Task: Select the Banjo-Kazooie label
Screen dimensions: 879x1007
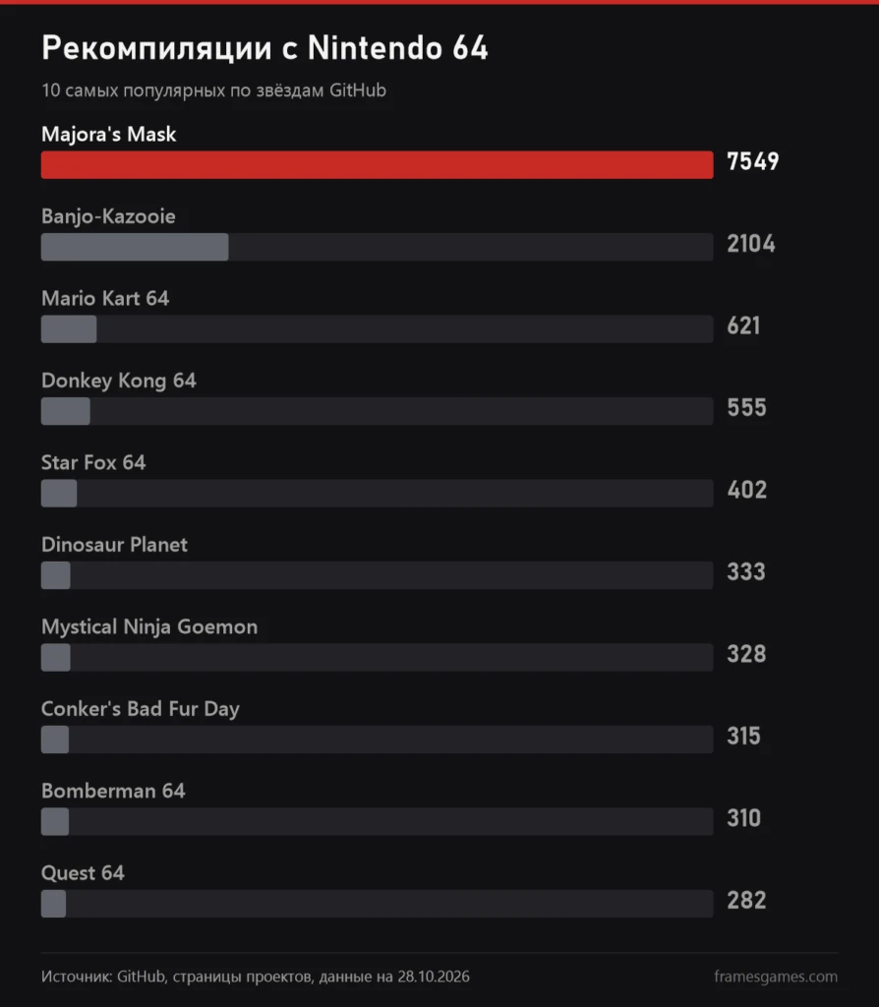Action: coord(108,216)
